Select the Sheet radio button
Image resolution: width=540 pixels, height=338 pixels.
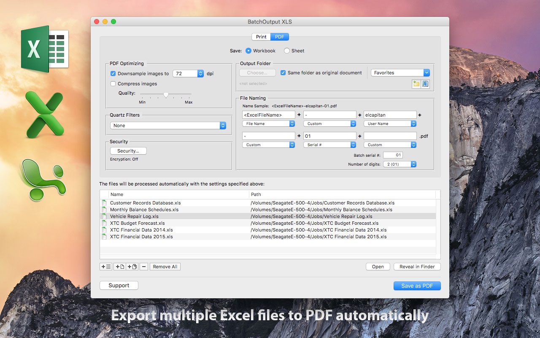[287, 51]
